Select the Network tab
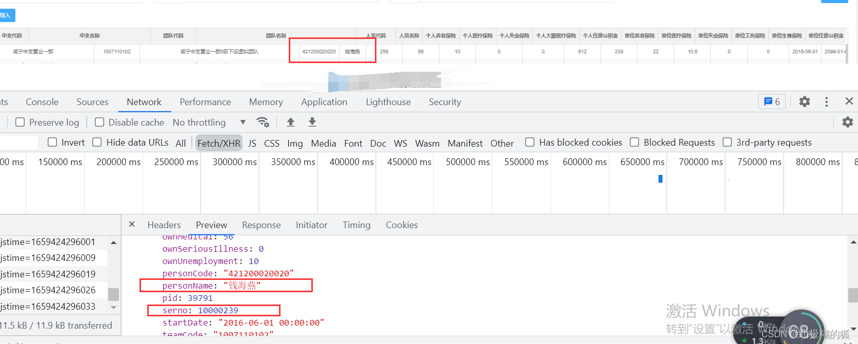Image resolution: width=858 pixels, height=344 pixels. pyautogui.click(x=144, y=102)
